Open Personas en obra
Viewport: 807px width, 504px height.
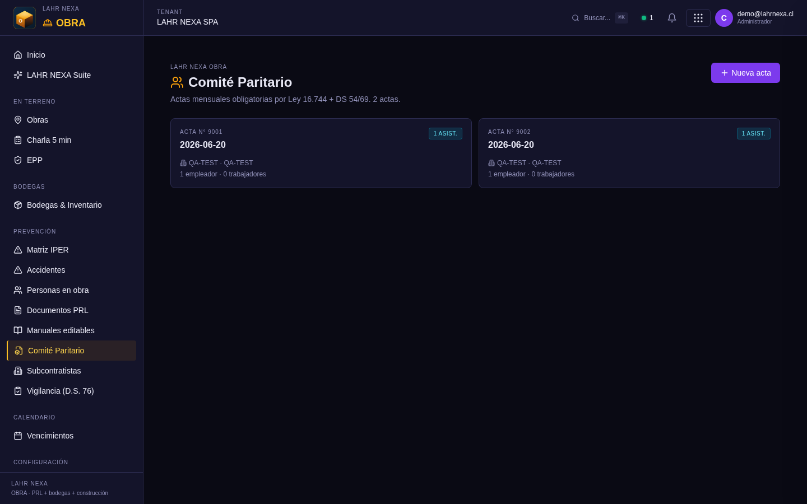pos(71,290)
